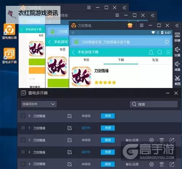Screen dimensions: 182x169
Task: Open the list menu icon in the 手机游戏下载 bar
Action: pyautogui.click(x=168, y=52)
